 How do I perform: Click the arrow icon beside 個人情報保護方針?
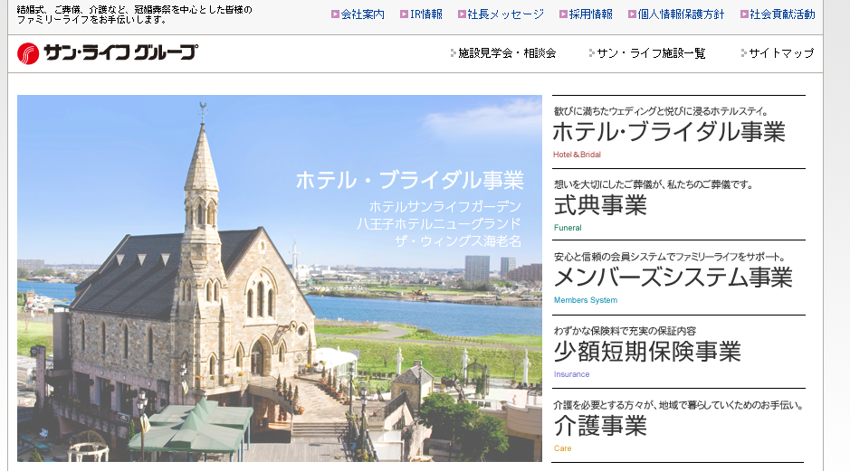pyautogui.click(x=631, y=14)
